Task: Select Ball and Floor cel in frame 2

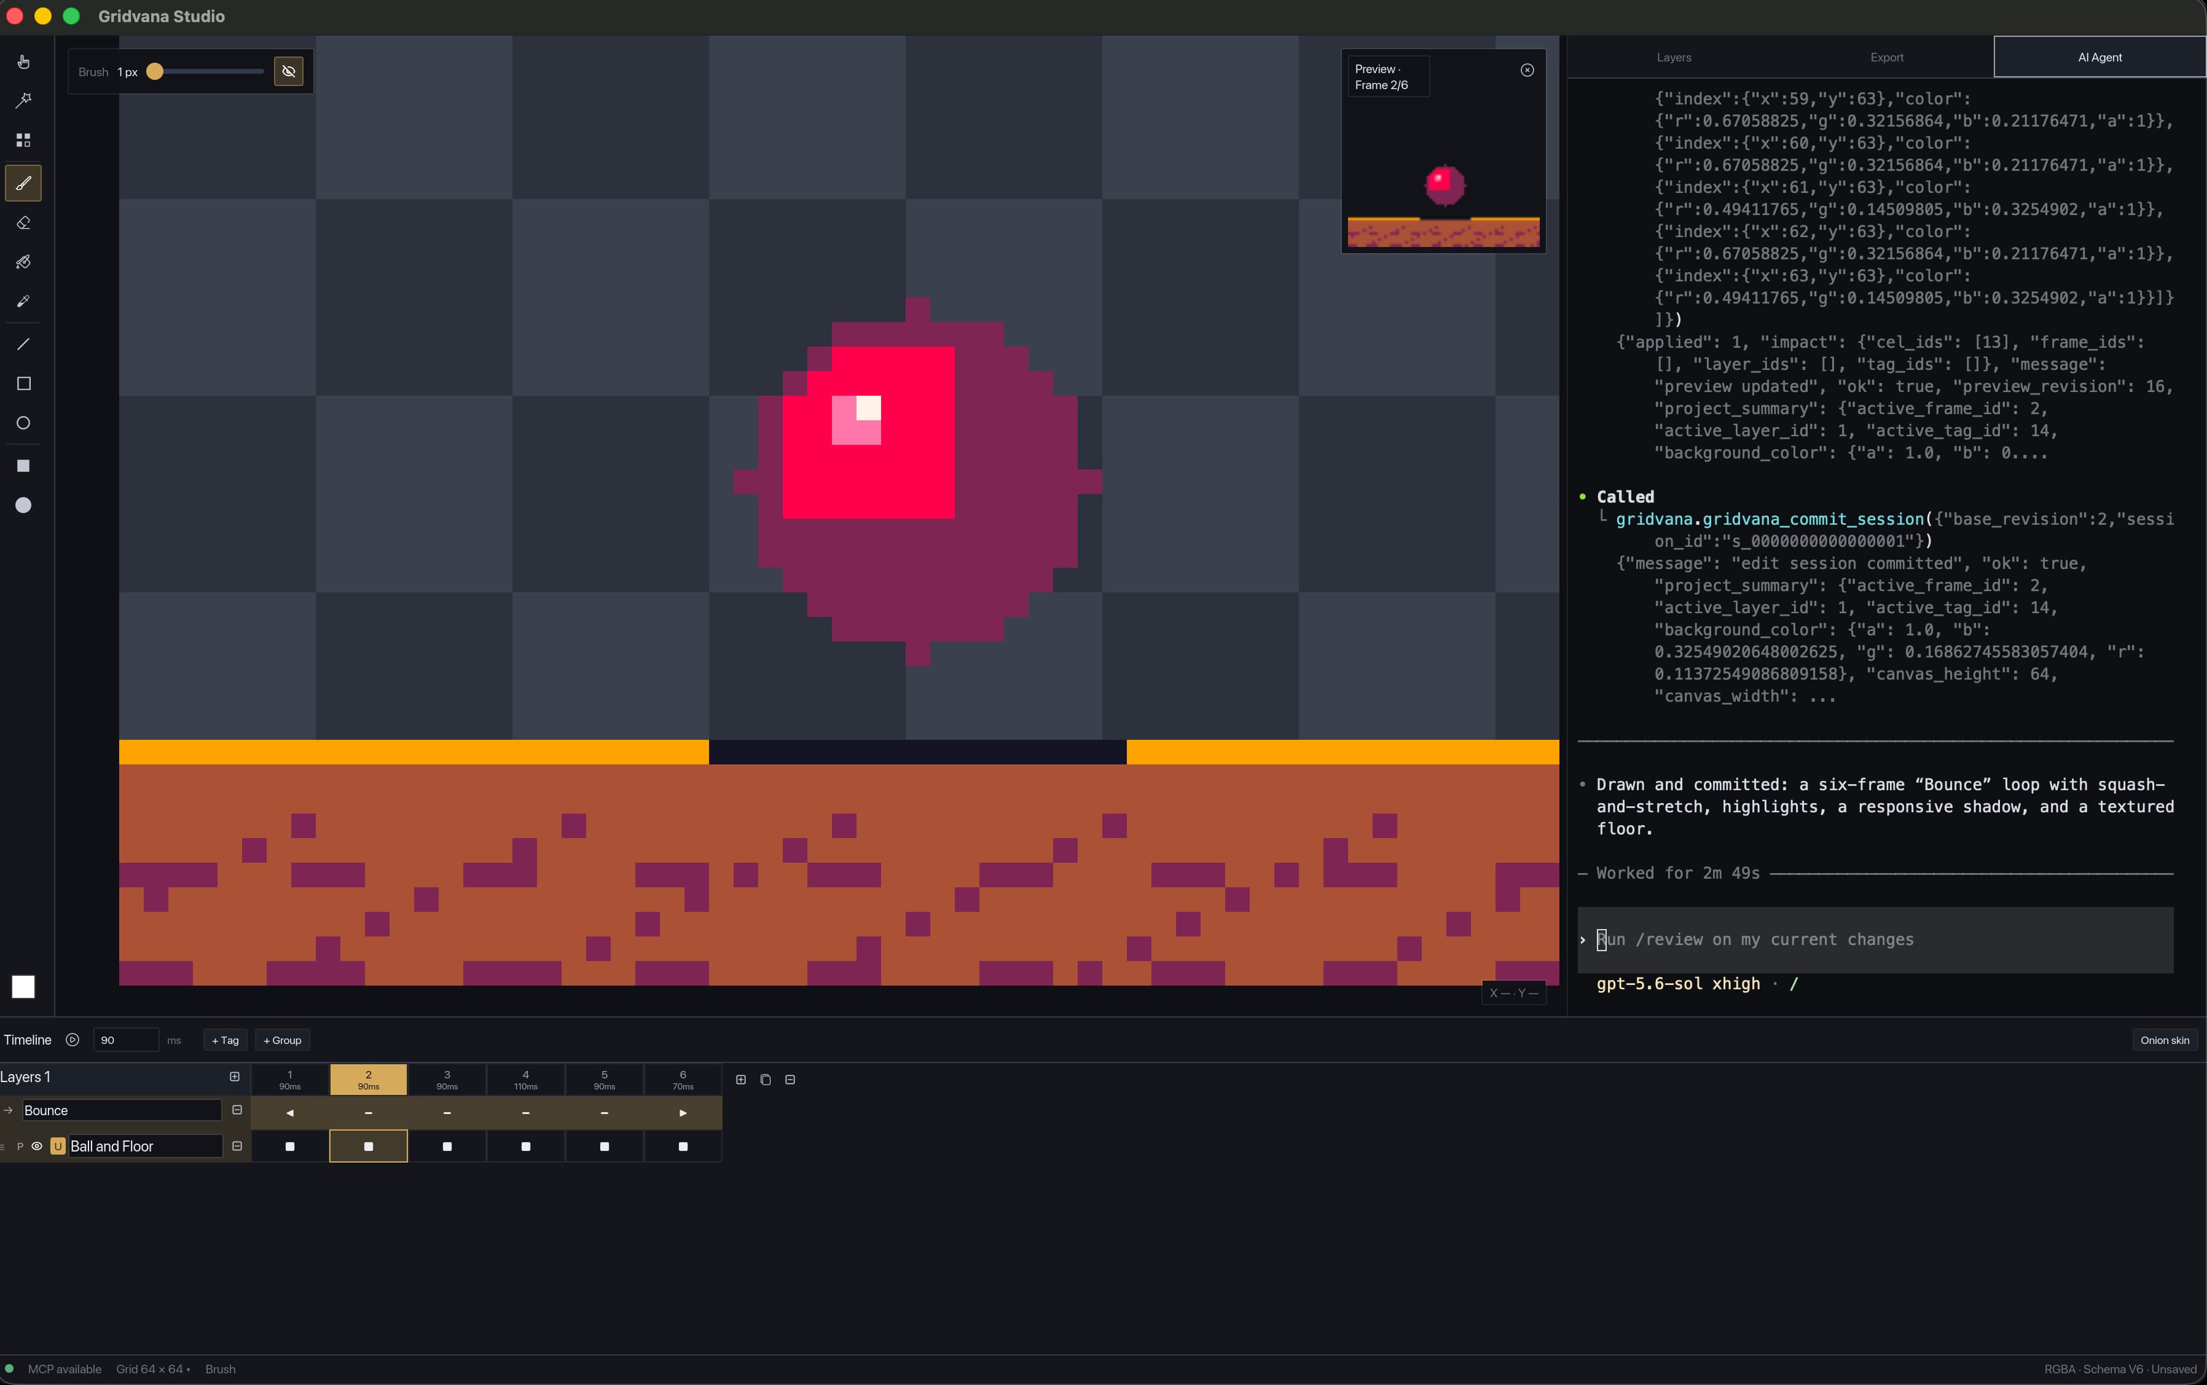Action: pyautogui.click(x=368, y=1146)
